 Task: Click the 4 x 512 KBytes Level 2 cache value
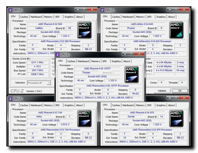[164, 70]
